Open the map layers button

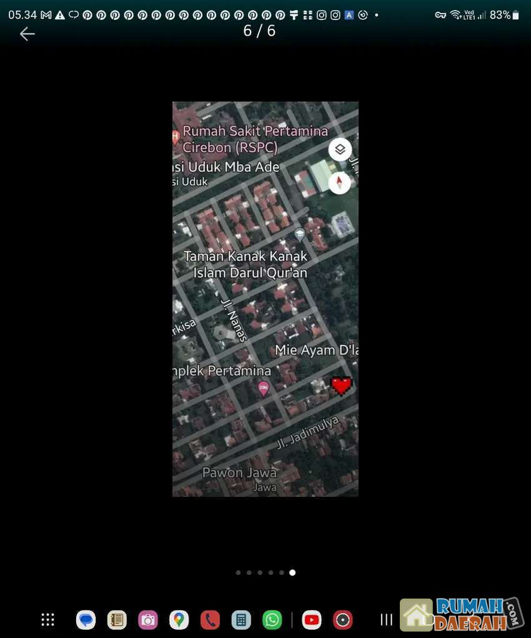340,150
